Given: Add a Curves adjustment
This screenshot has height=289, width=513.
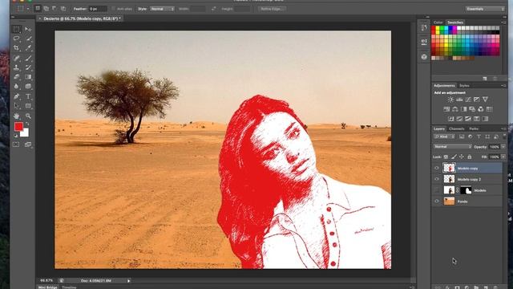Looking at the screenshot, I should pyautogui.click(x=468, y=100).
